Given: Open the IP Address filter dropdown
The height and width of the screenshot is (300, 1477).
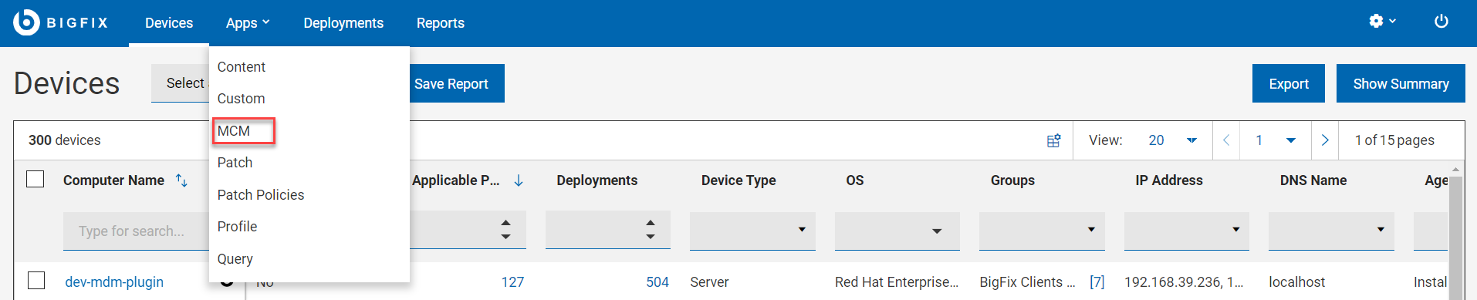Looking at the screenshot, I should (x=1186, y=231).
